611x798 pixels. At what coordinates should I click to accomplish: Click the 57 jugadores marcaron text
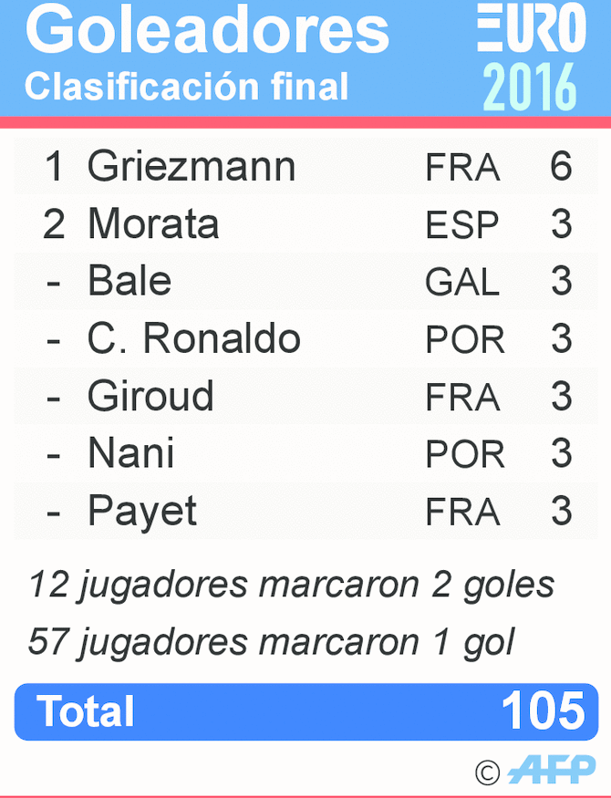coord(271,642)
